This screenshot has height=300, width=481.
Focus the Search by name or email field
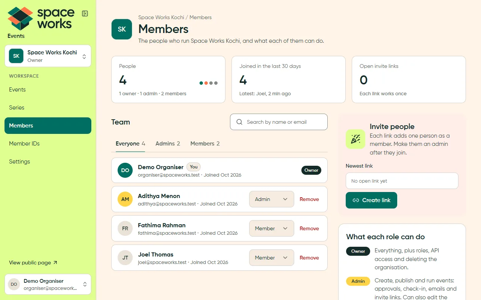coord(279,122)
